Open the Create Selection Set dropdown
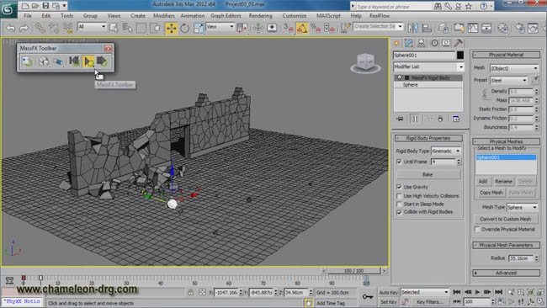 [x=378, y=27]
